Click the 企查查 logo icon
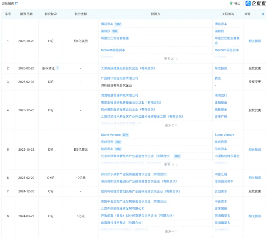Viewport: 268px width, 238px height. 248,3
